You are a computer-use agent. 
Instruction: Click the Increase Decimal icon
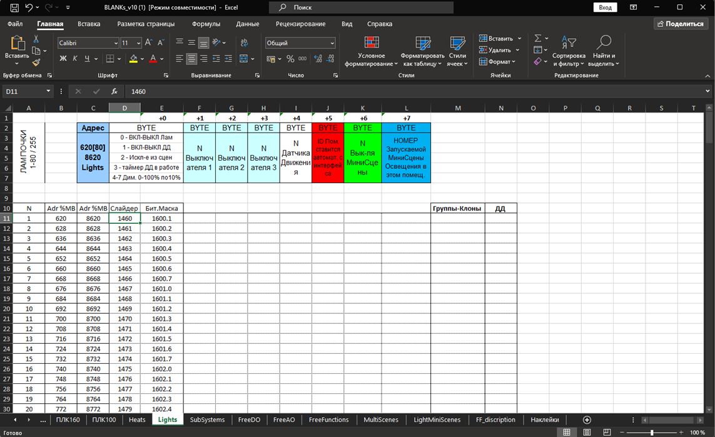click(318, 59)
